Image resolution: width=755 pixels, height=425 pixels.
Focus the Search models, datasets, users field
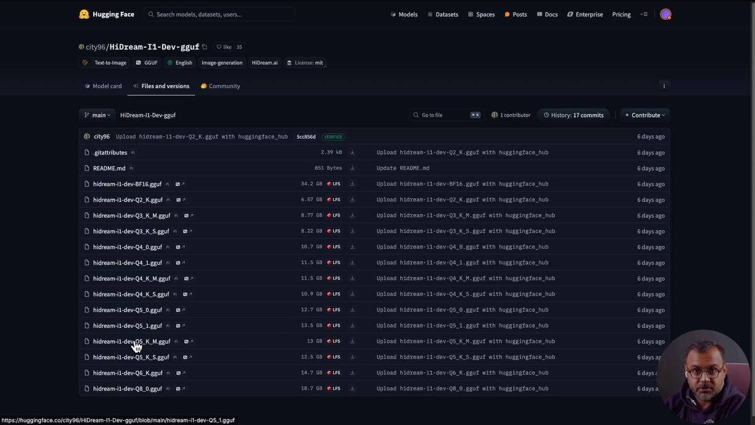(x=219, y=14)
